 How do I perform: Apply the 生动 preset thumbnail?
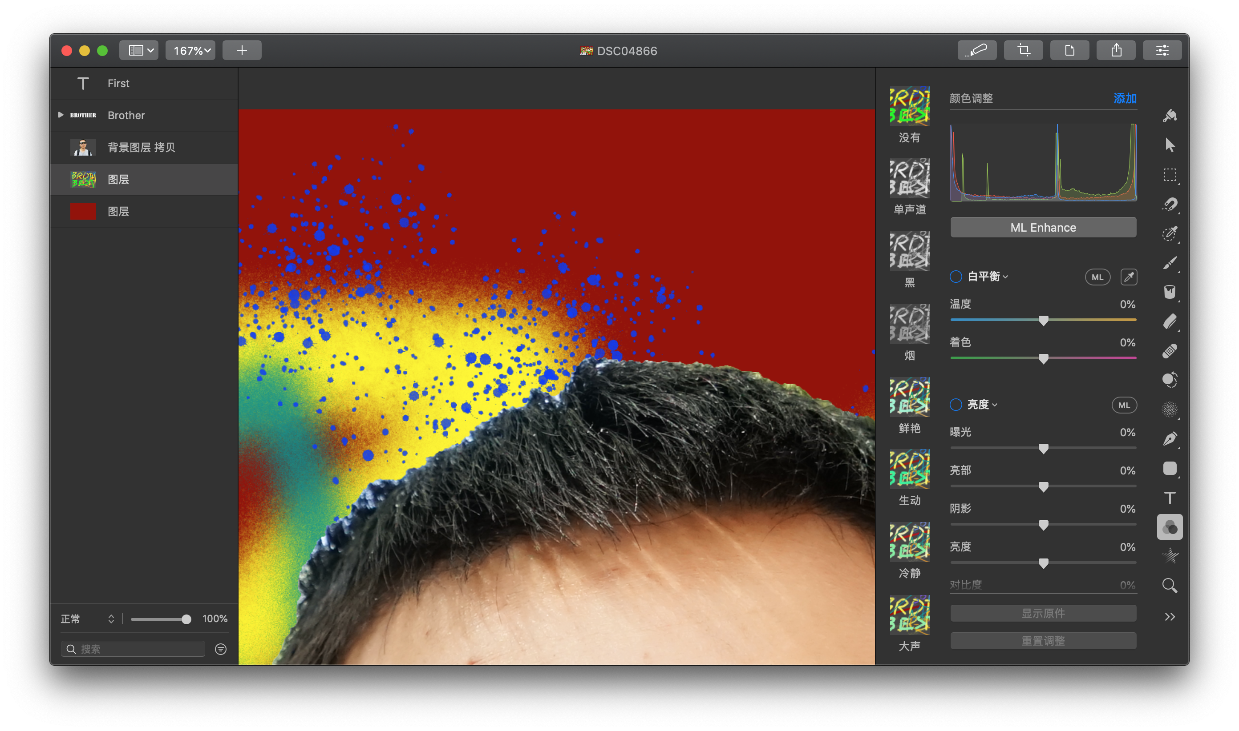coord(909,470)
